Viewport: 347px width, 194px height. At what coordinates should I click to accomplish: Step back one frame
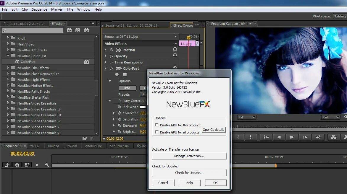[x=279, y=137]
